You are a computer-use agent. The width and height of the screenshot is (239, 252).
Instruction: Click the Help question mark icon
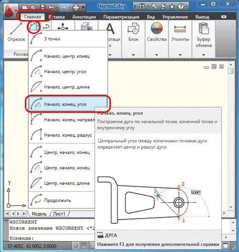pos(181,6)
